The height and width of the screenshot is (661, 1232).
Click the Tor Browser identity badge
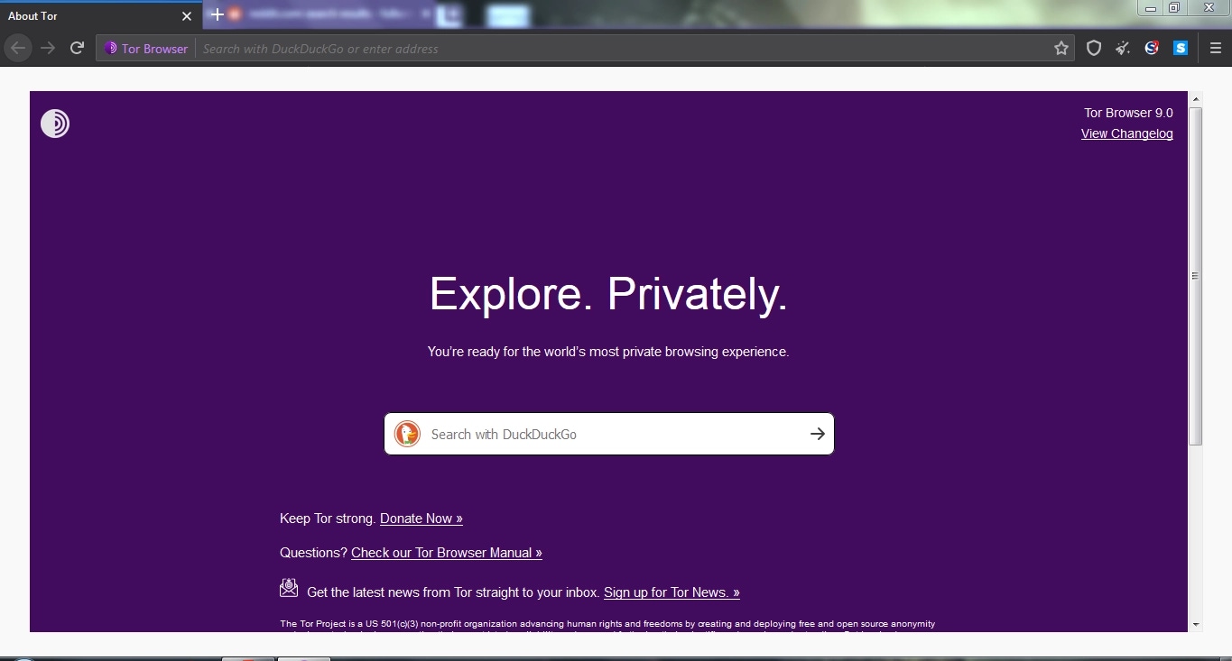pyautogui.click(x=146, y=49)
